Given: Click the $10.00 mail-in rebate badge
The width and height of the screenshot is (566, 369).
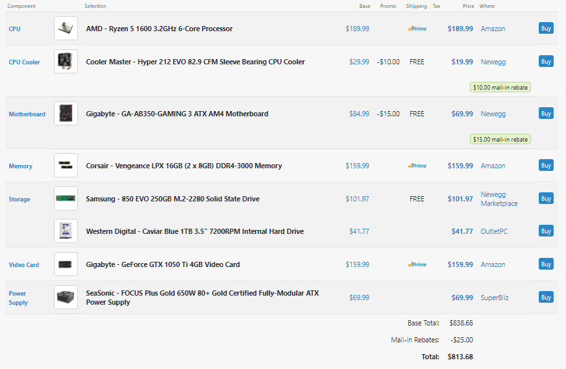Looking at the screenshot, I should click(x=500, y=88).
